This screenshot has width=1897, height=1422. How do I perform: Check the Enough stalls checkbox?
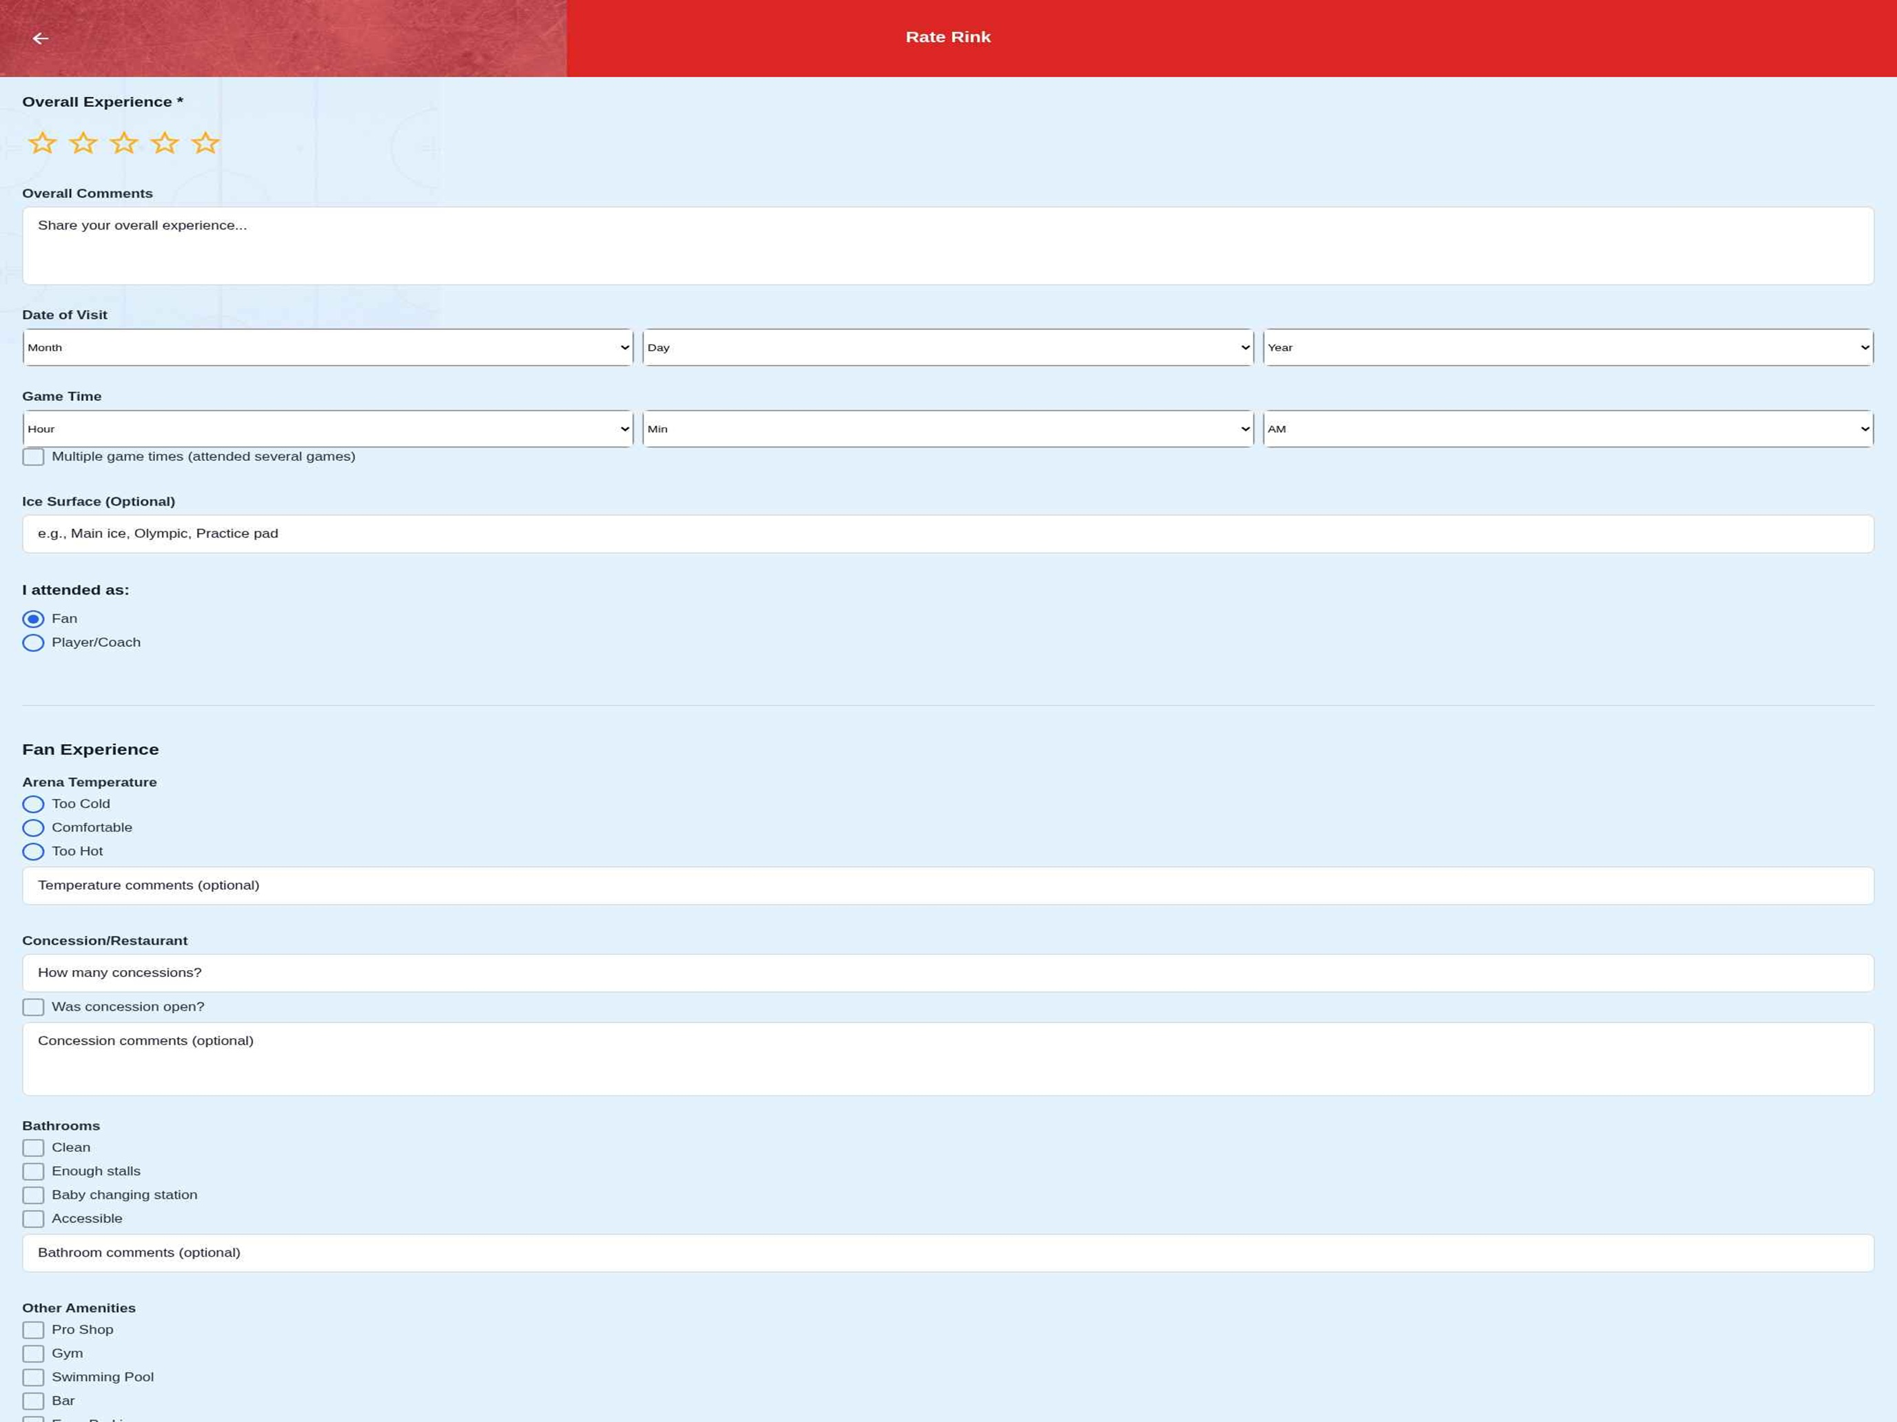[x=34, y=1172]
